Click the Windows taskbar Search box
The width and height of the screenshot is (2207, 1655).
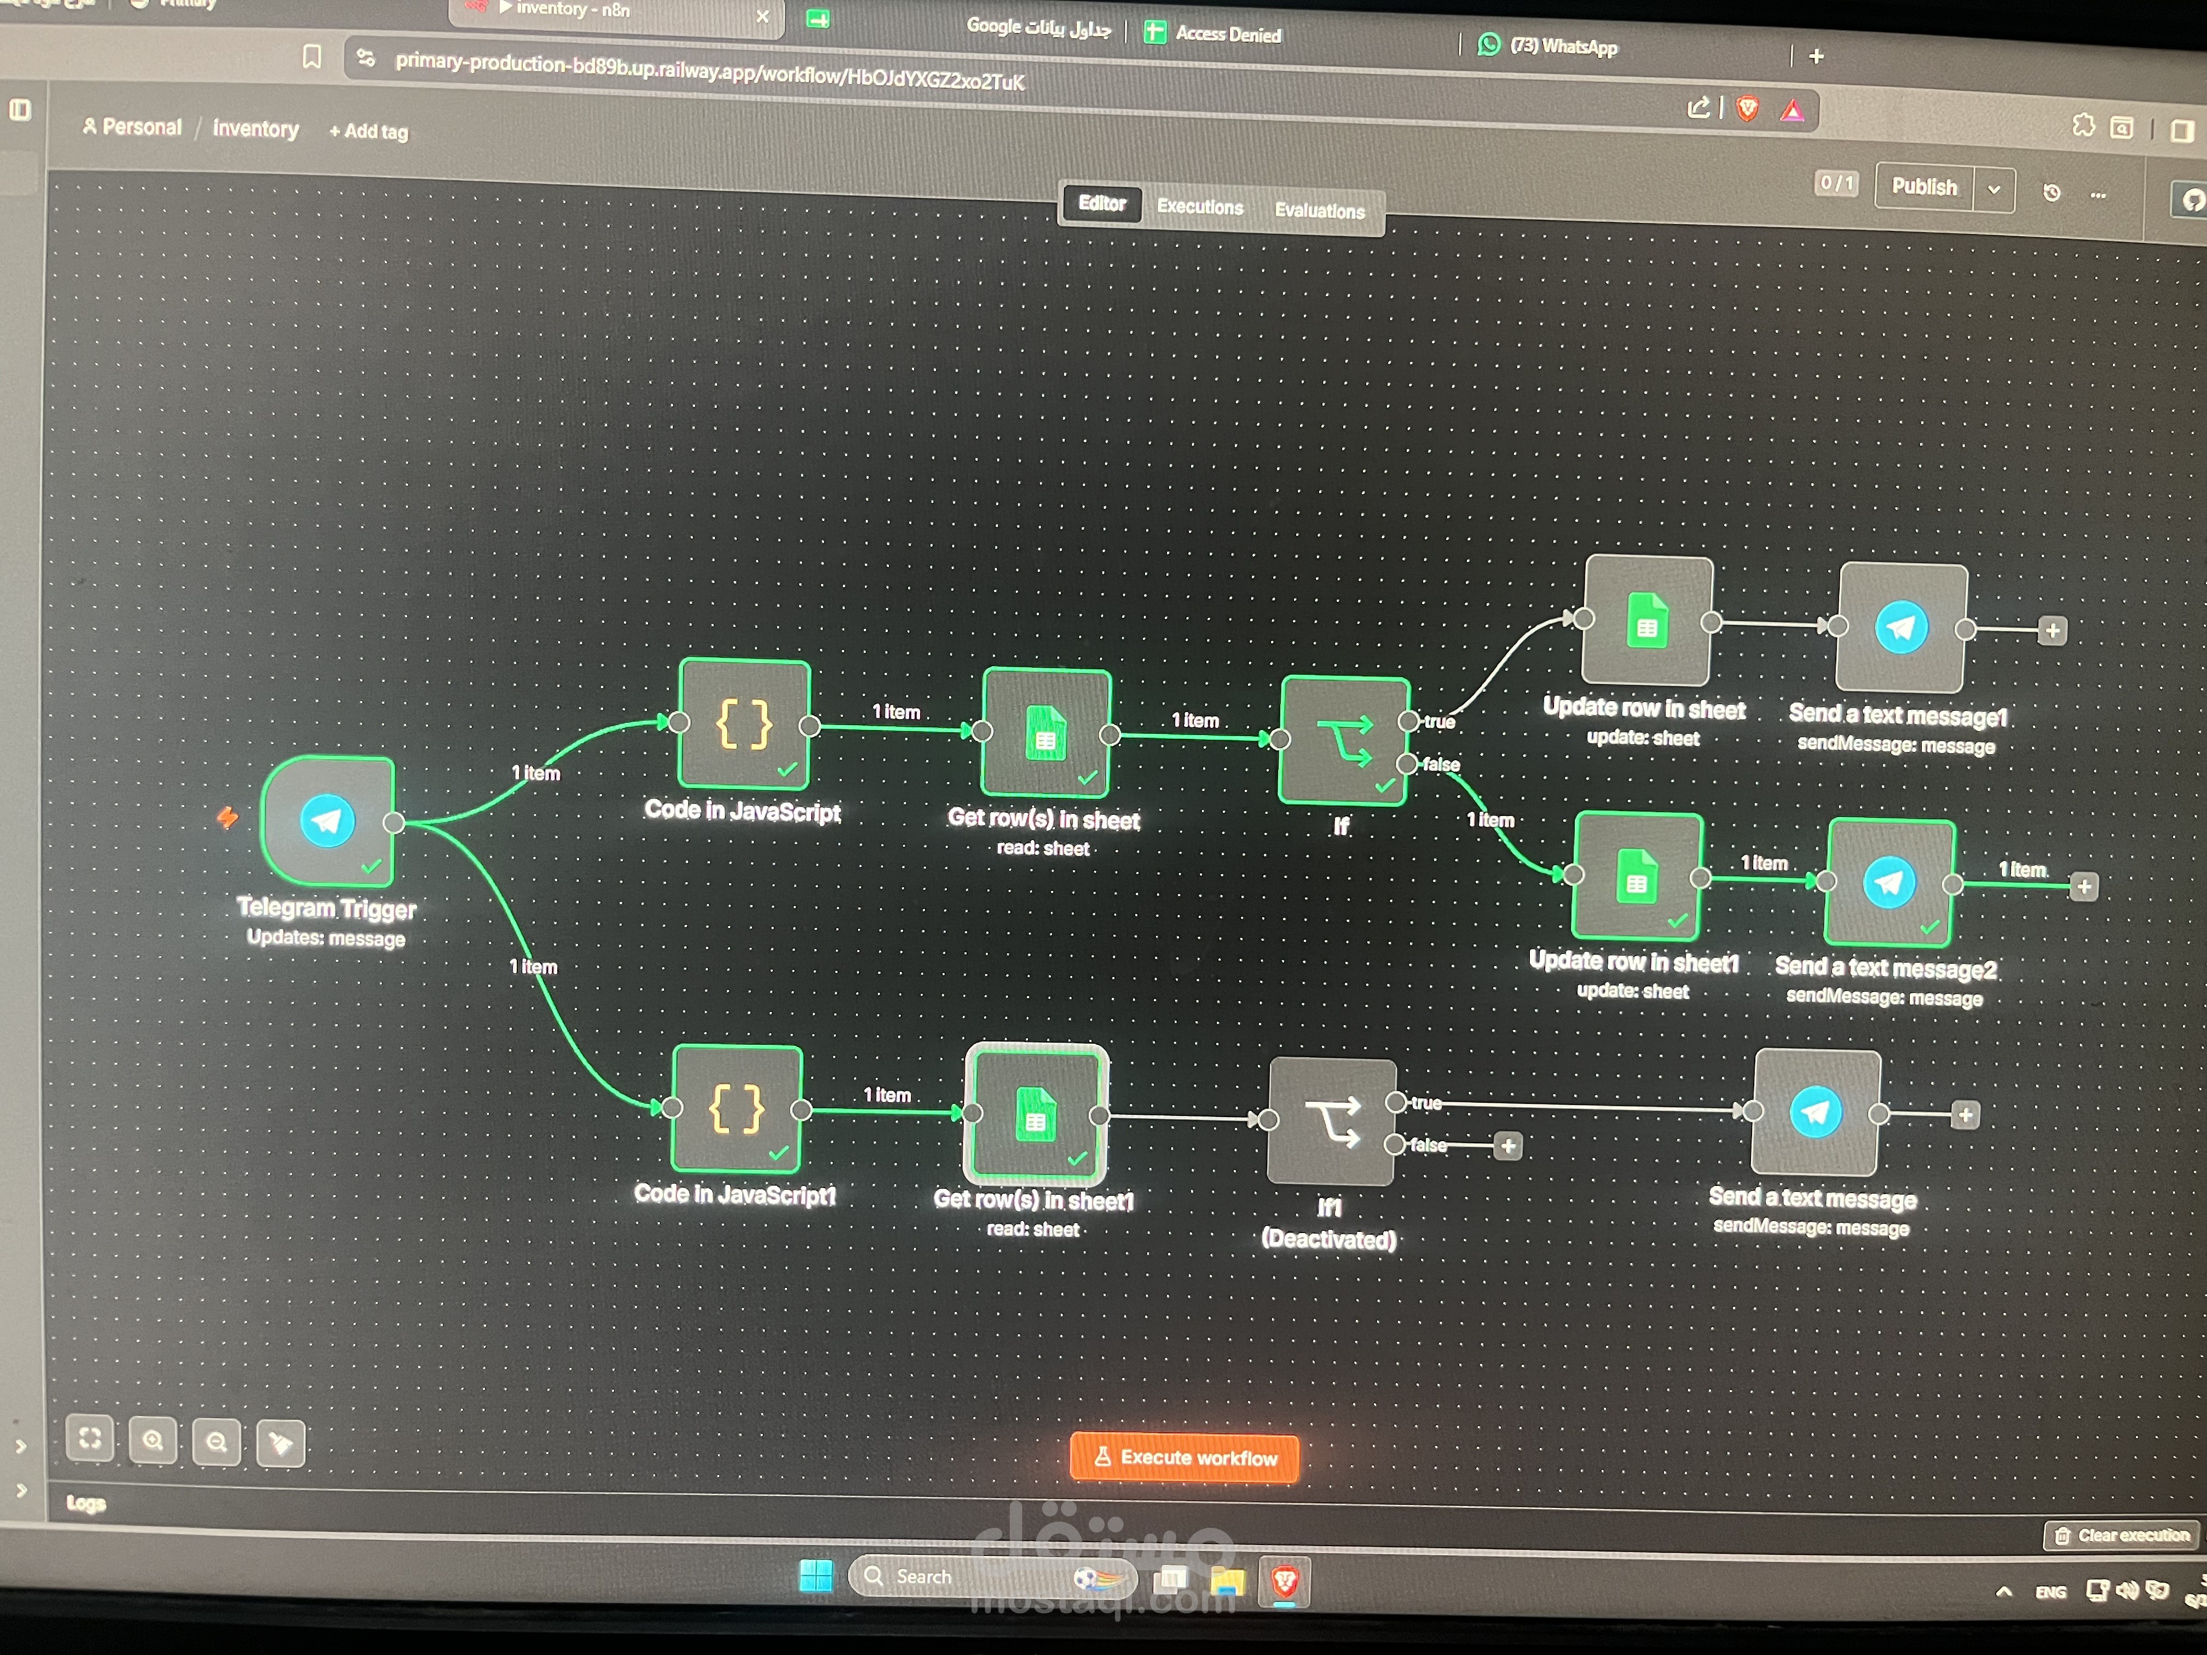(993, 1577)
